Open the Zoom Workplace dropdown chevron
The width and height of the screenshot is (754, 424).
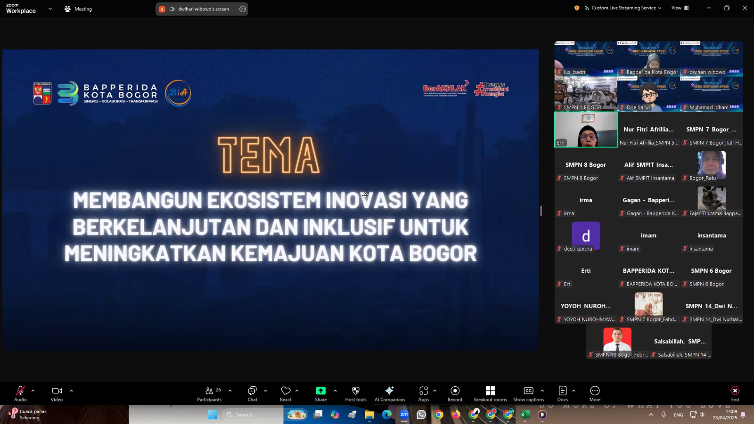[50, 9]
